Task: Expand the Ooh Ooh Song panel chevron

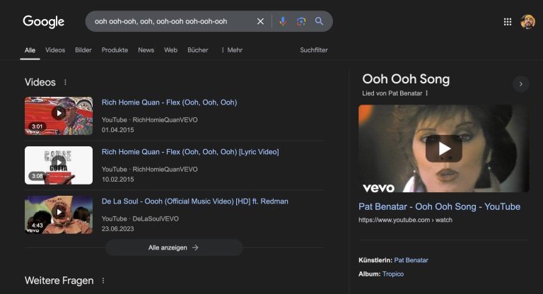Action: pyautogui.click(x=520, y=84)
